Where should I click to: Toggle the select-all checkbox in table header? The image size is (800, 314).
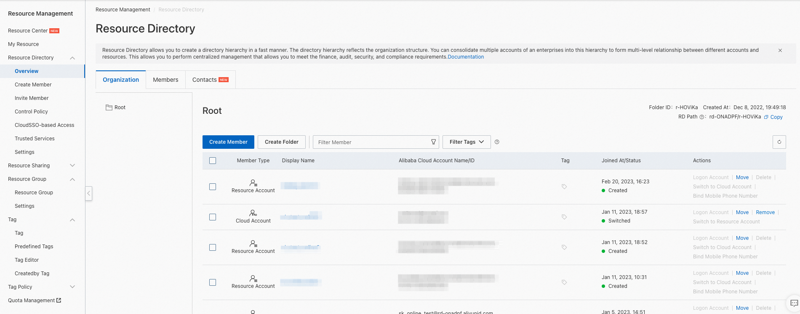pyautogui.click(x=213, y=161)
